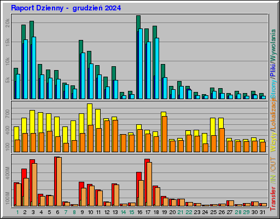Screen dimensions: 280x219
Task: Select green weekend day label 15
Action: pos(131,212)
